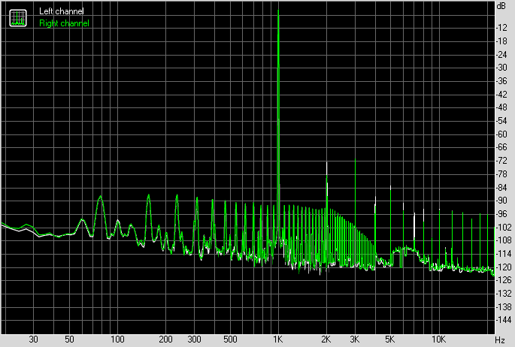Click the '30' frequency axis label
The height and width of the screenshot is (347, 515).
point(33,339)
